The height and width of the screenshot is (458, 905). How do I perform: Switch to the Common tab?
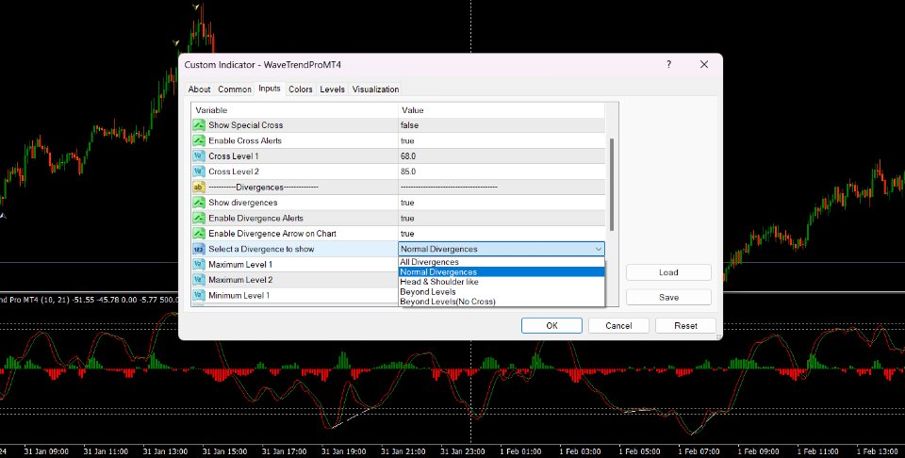click(235, 90)
